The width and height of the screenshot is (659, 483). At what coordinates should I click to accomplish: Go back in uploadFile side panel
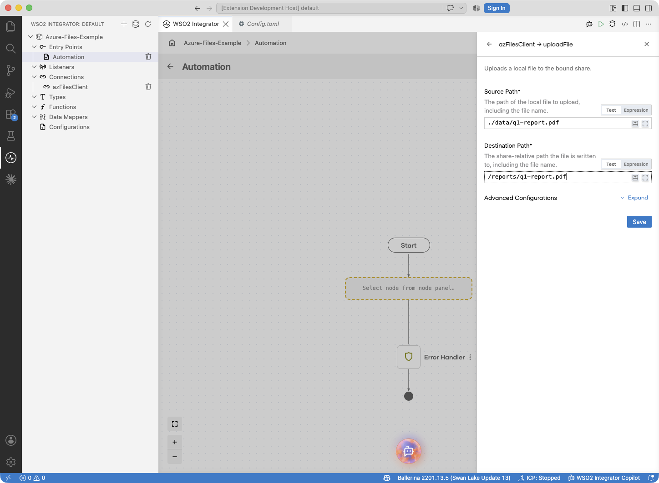click(x=489, y=44)
